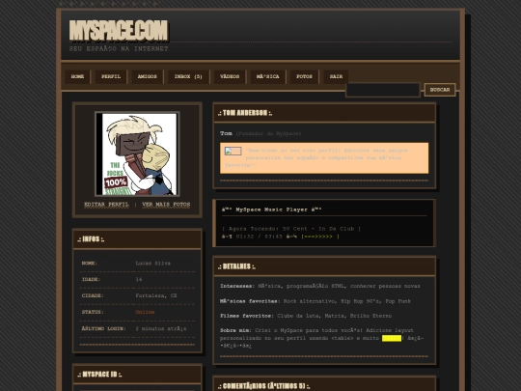Click 'SEU ESPAÇO NA INTERNET' tagline

(x=119, y=49)
